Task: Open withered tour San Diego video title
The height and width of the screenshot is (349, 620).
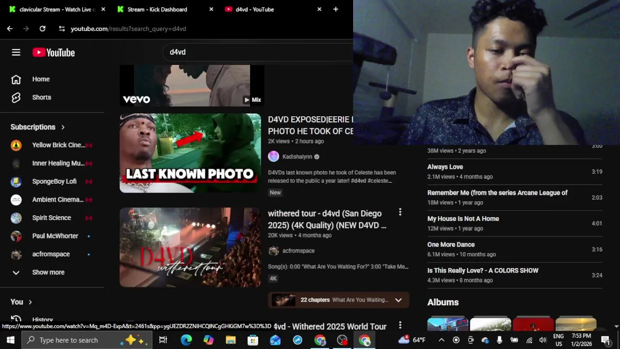Action: pos(328,220)
